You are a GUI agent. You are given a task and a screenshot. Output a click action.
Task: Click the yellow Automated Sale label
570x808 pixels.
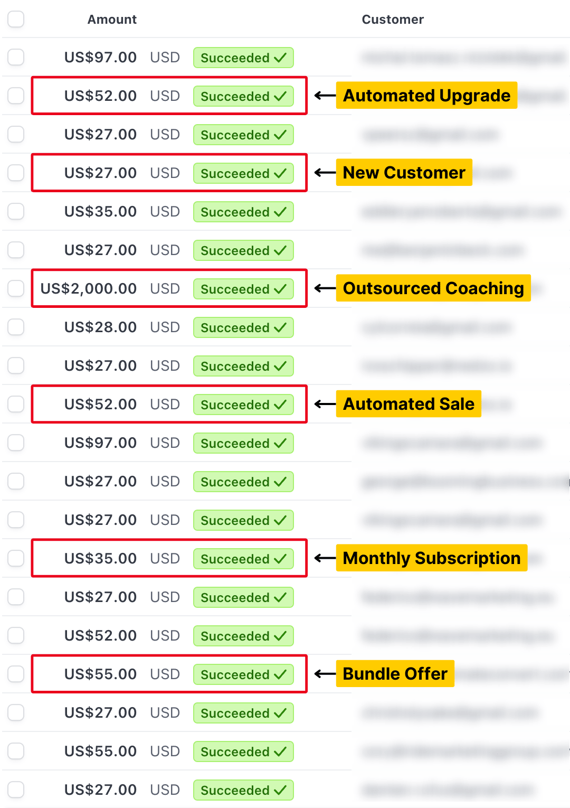point(408,404)
